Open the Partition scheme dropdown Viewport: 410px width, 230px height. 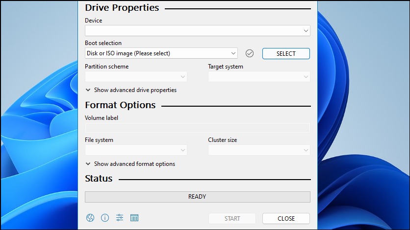136,77
